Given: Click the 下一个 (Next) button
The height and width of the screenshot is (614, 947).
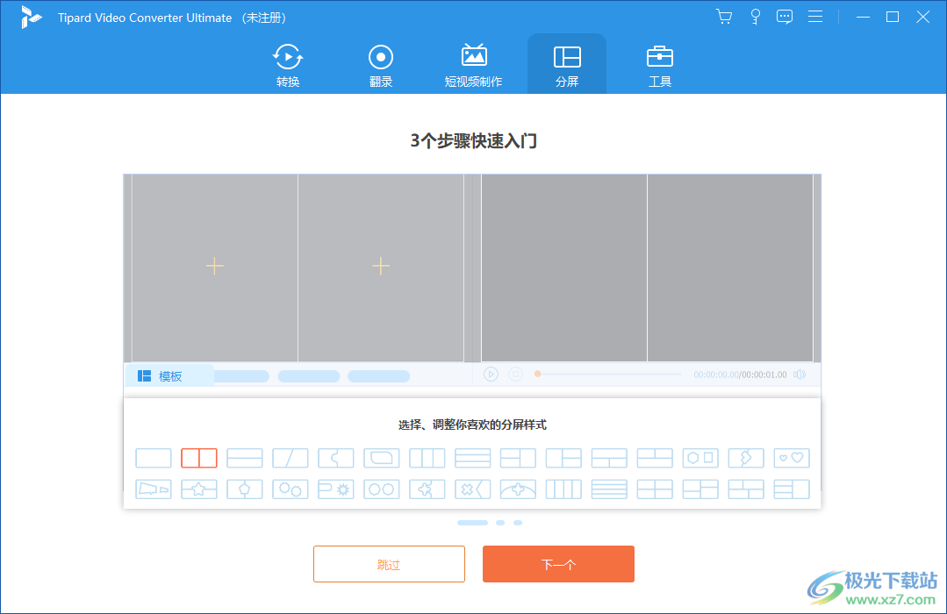Looking at the screenshot, I should pos(558,563).
